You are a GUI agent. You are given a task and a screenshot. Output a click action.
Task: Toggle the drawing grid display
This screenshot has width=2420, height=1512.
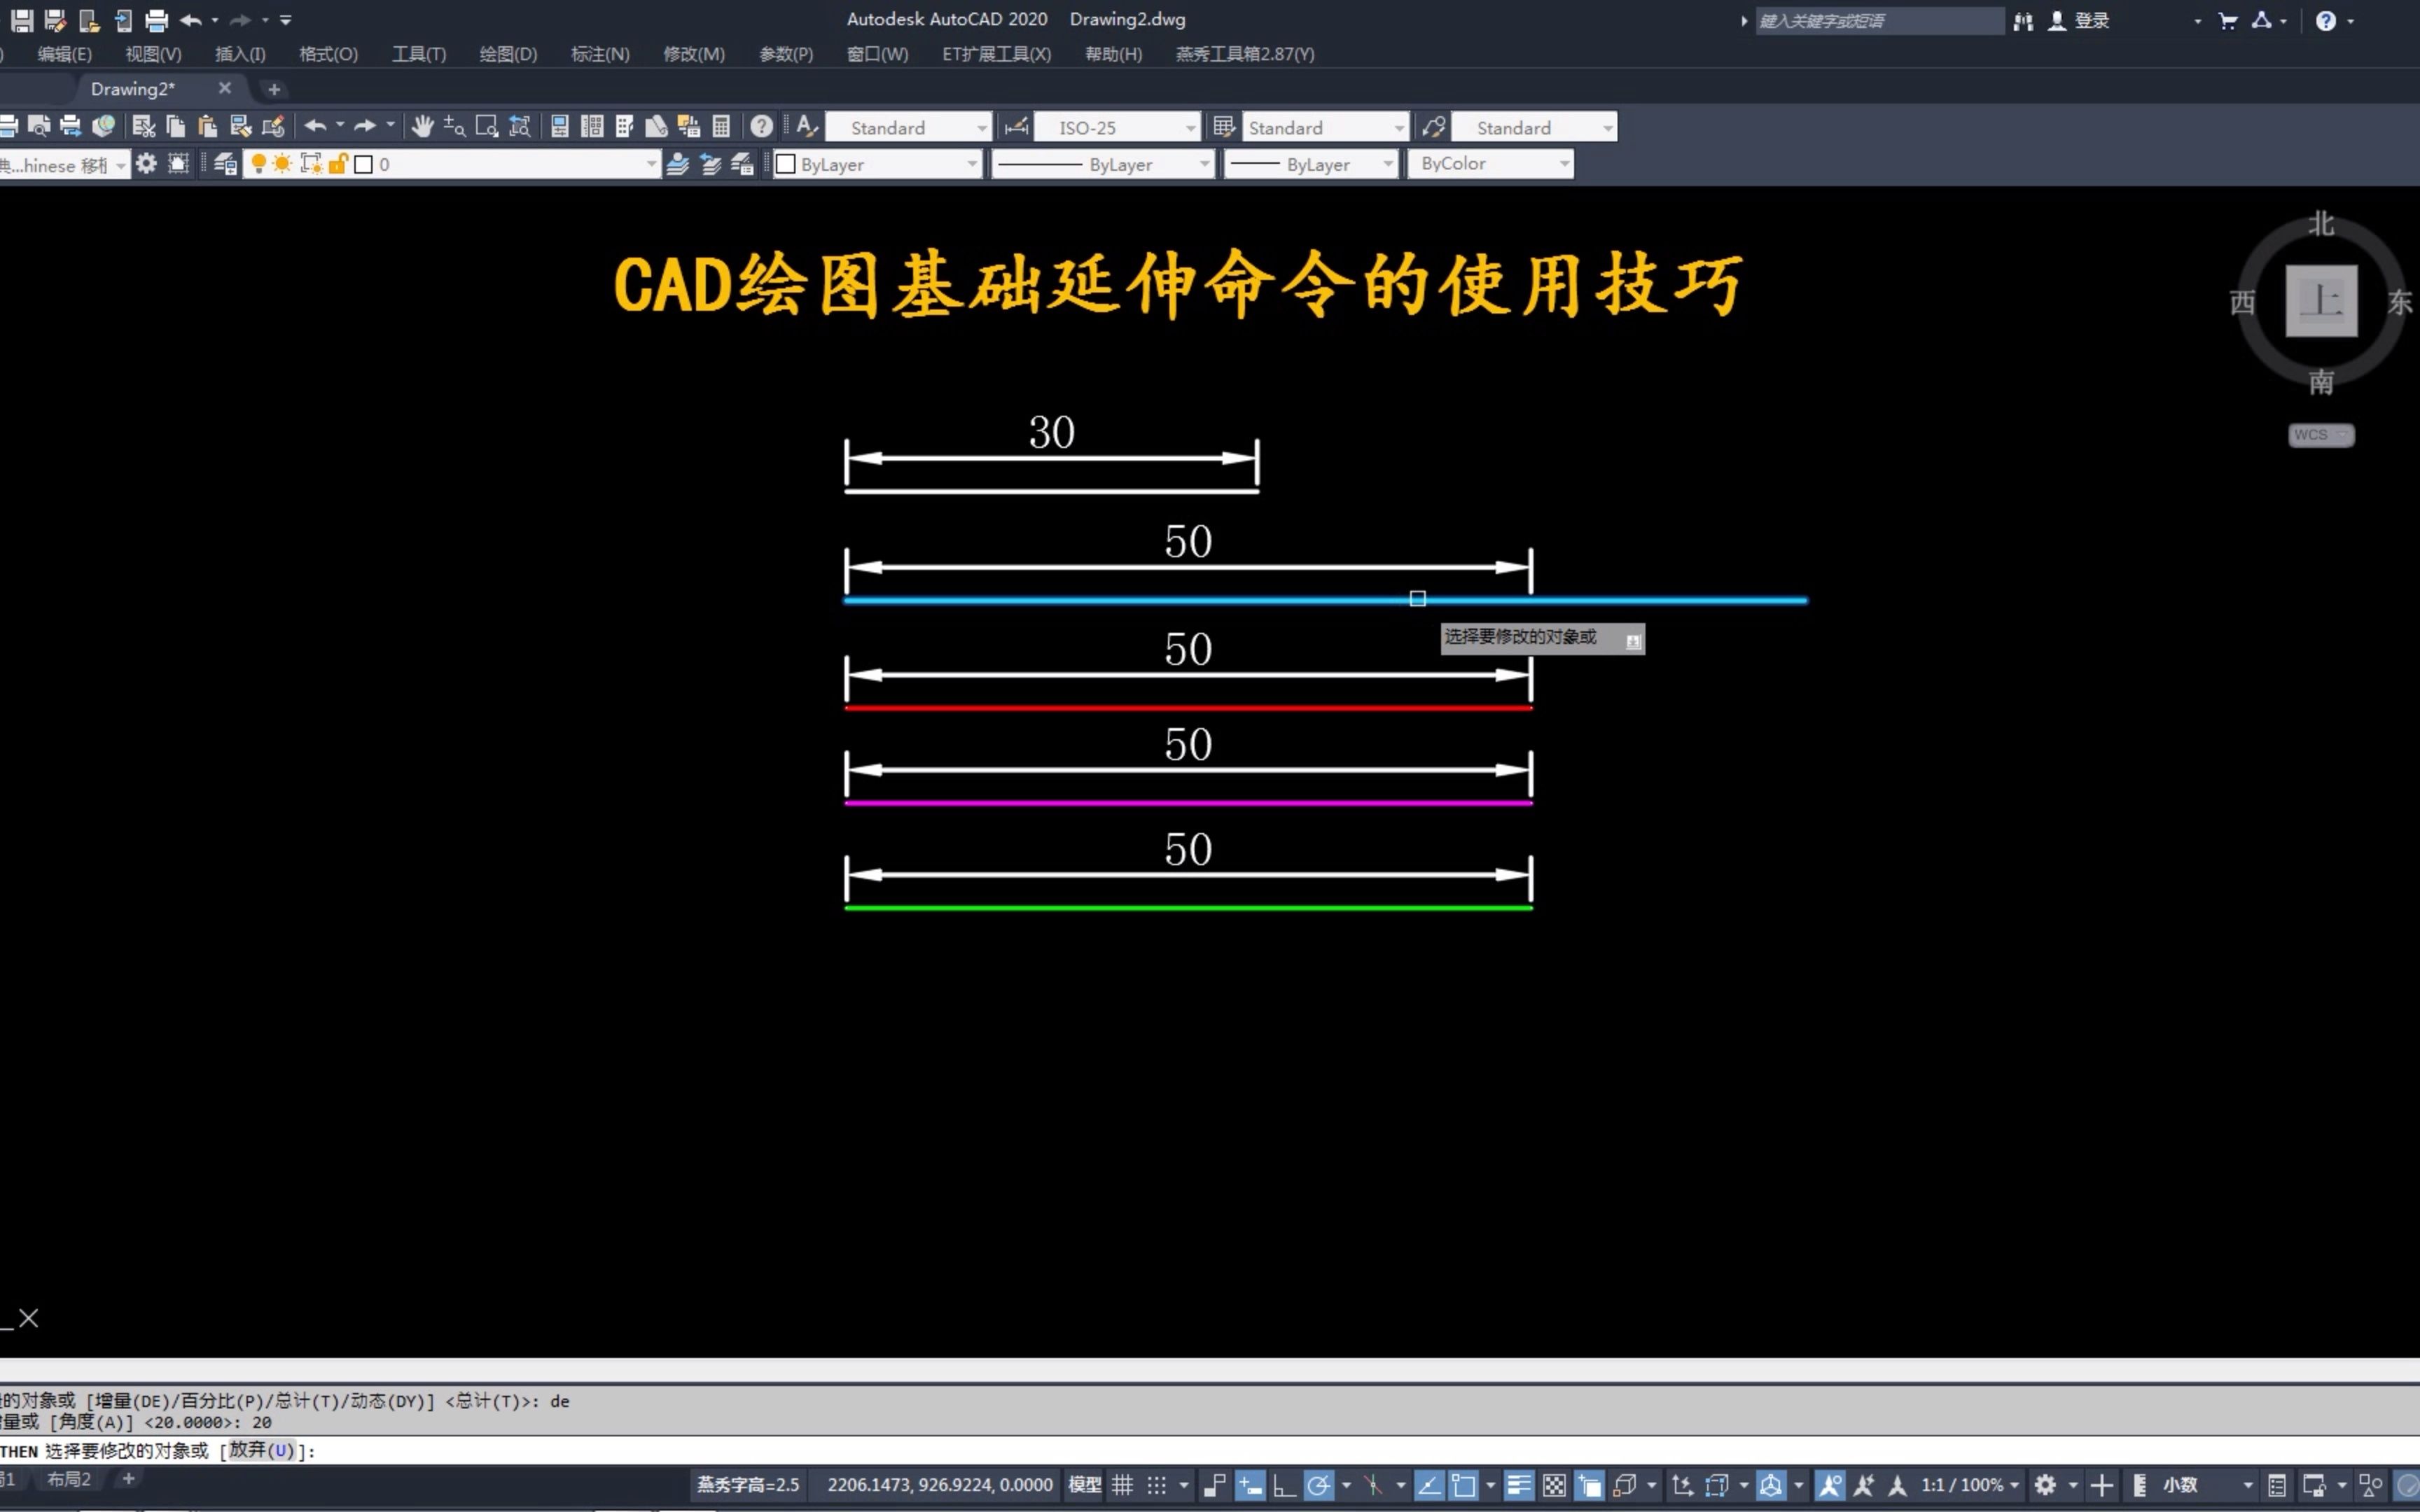[1122, 1485]
